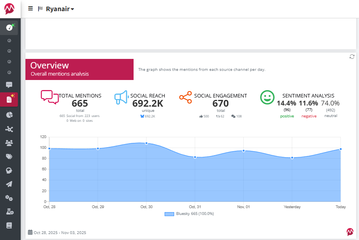The width and height of the screenshot is (359, 240).
Task: Click the Social Reach value 692.2K
Action: [148, 103]
